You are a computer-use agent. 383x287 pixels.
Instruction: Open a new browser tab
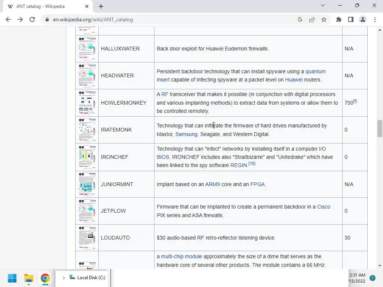(101, 6)
